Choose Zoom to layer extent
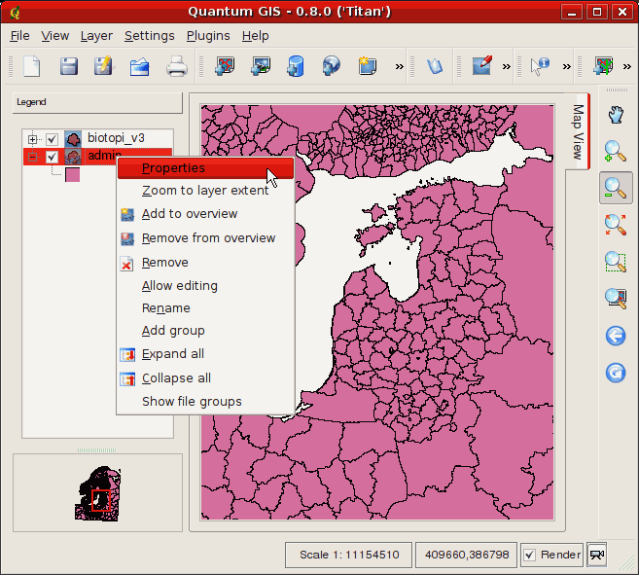This screenshot has height=575, width=639. pos(205,191)
